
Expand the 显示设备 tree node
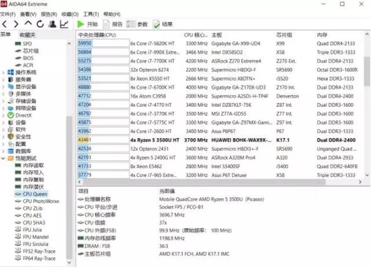coord(3,86)
